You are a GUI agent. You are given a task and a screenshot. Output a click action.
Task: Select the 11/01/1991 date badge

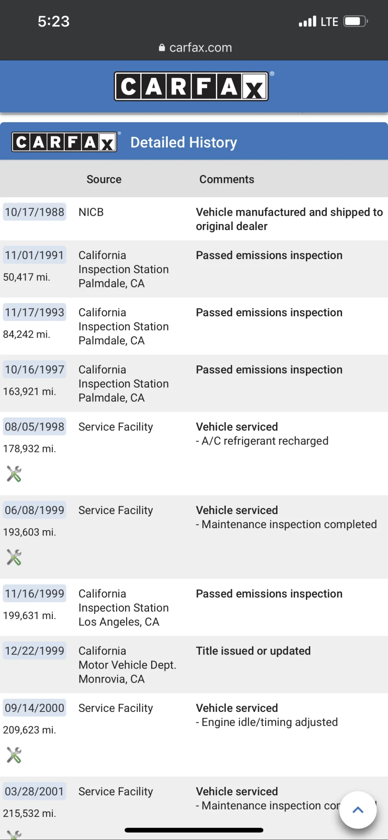[x=35, y=255]
